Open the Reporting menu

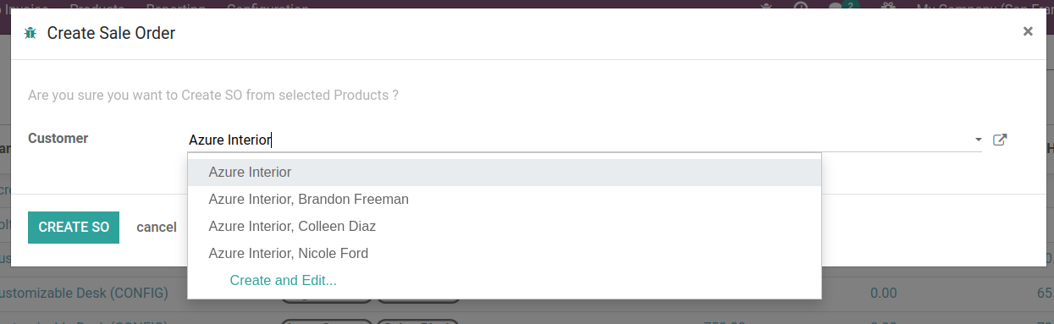(176, 6)
